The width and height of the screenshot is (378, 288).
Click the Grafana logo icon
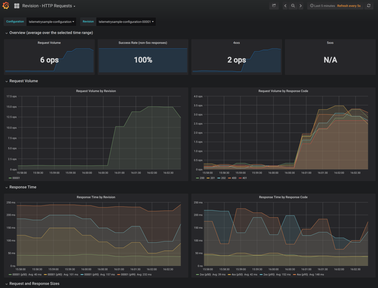pos(6,6)
